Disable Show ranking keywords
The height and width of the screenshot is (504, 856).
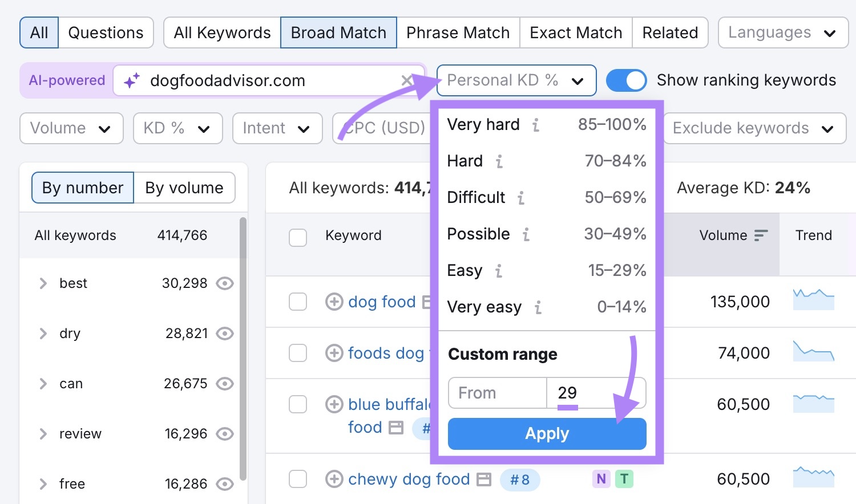pyautogui.click(x=626, y=80)
